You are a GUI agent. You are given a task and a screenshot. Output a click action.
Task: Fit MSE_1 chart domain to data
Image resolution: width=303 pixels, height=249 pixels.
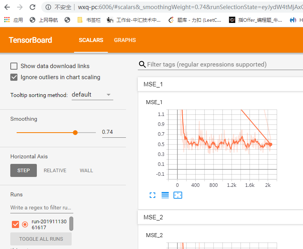tap(178, 195)
